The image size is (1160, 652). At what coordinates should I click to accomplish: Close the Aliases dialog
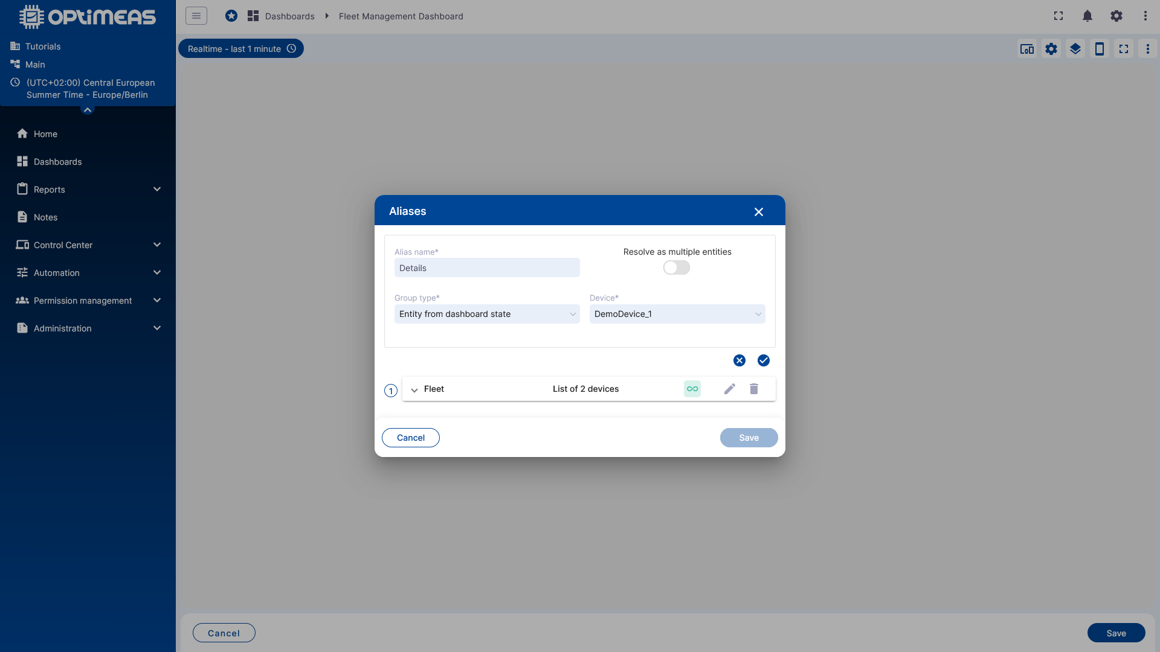(x=759, y=212)
